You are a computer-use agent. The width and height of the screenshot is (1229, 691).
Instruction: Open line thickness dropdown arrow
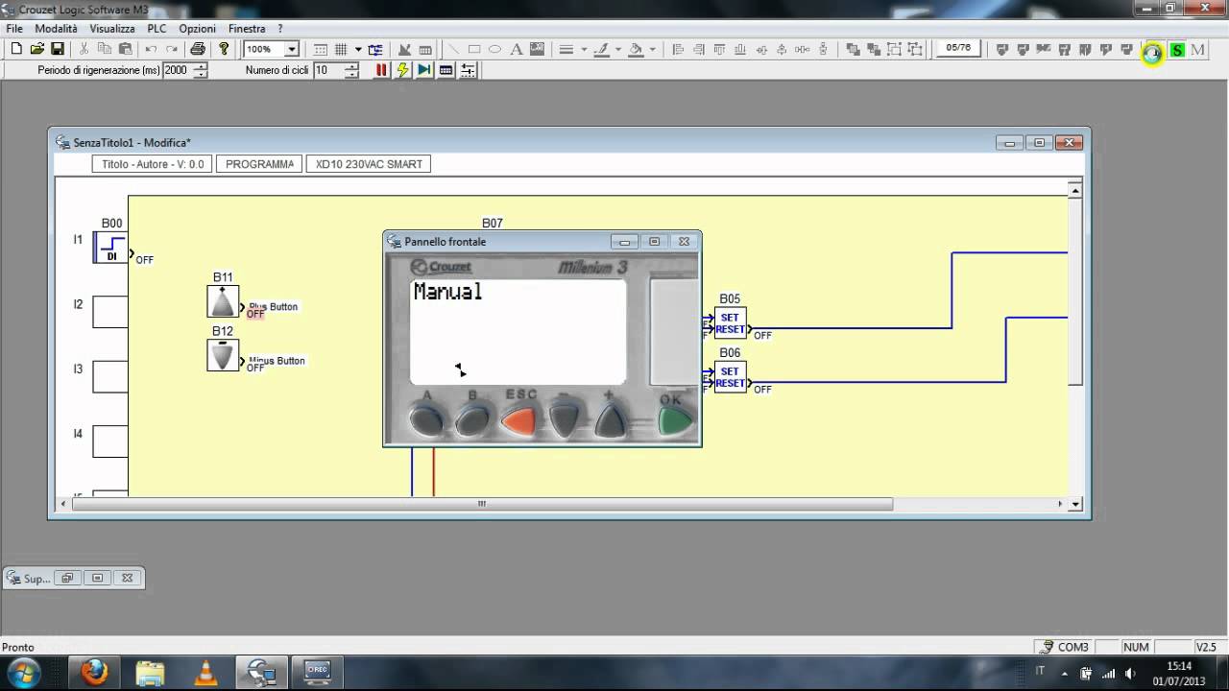click(x=584, y=49)
